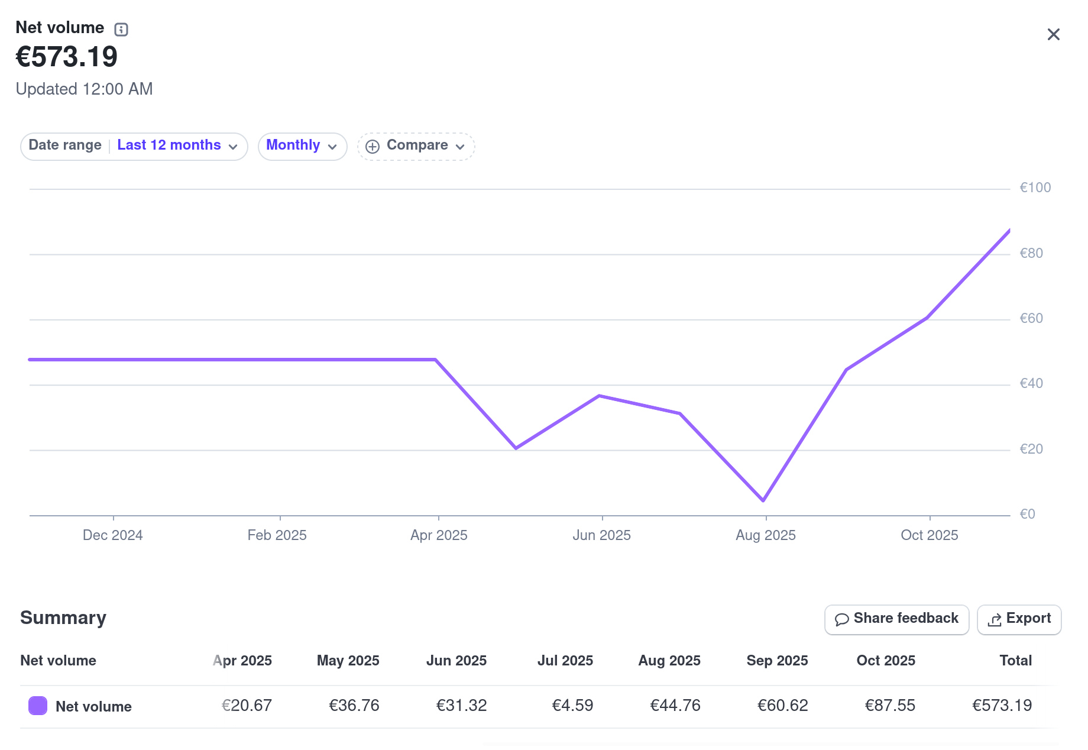Click the Aug 2025 low point on chart
1088x750 pixels.
click(x=763, y=500)
